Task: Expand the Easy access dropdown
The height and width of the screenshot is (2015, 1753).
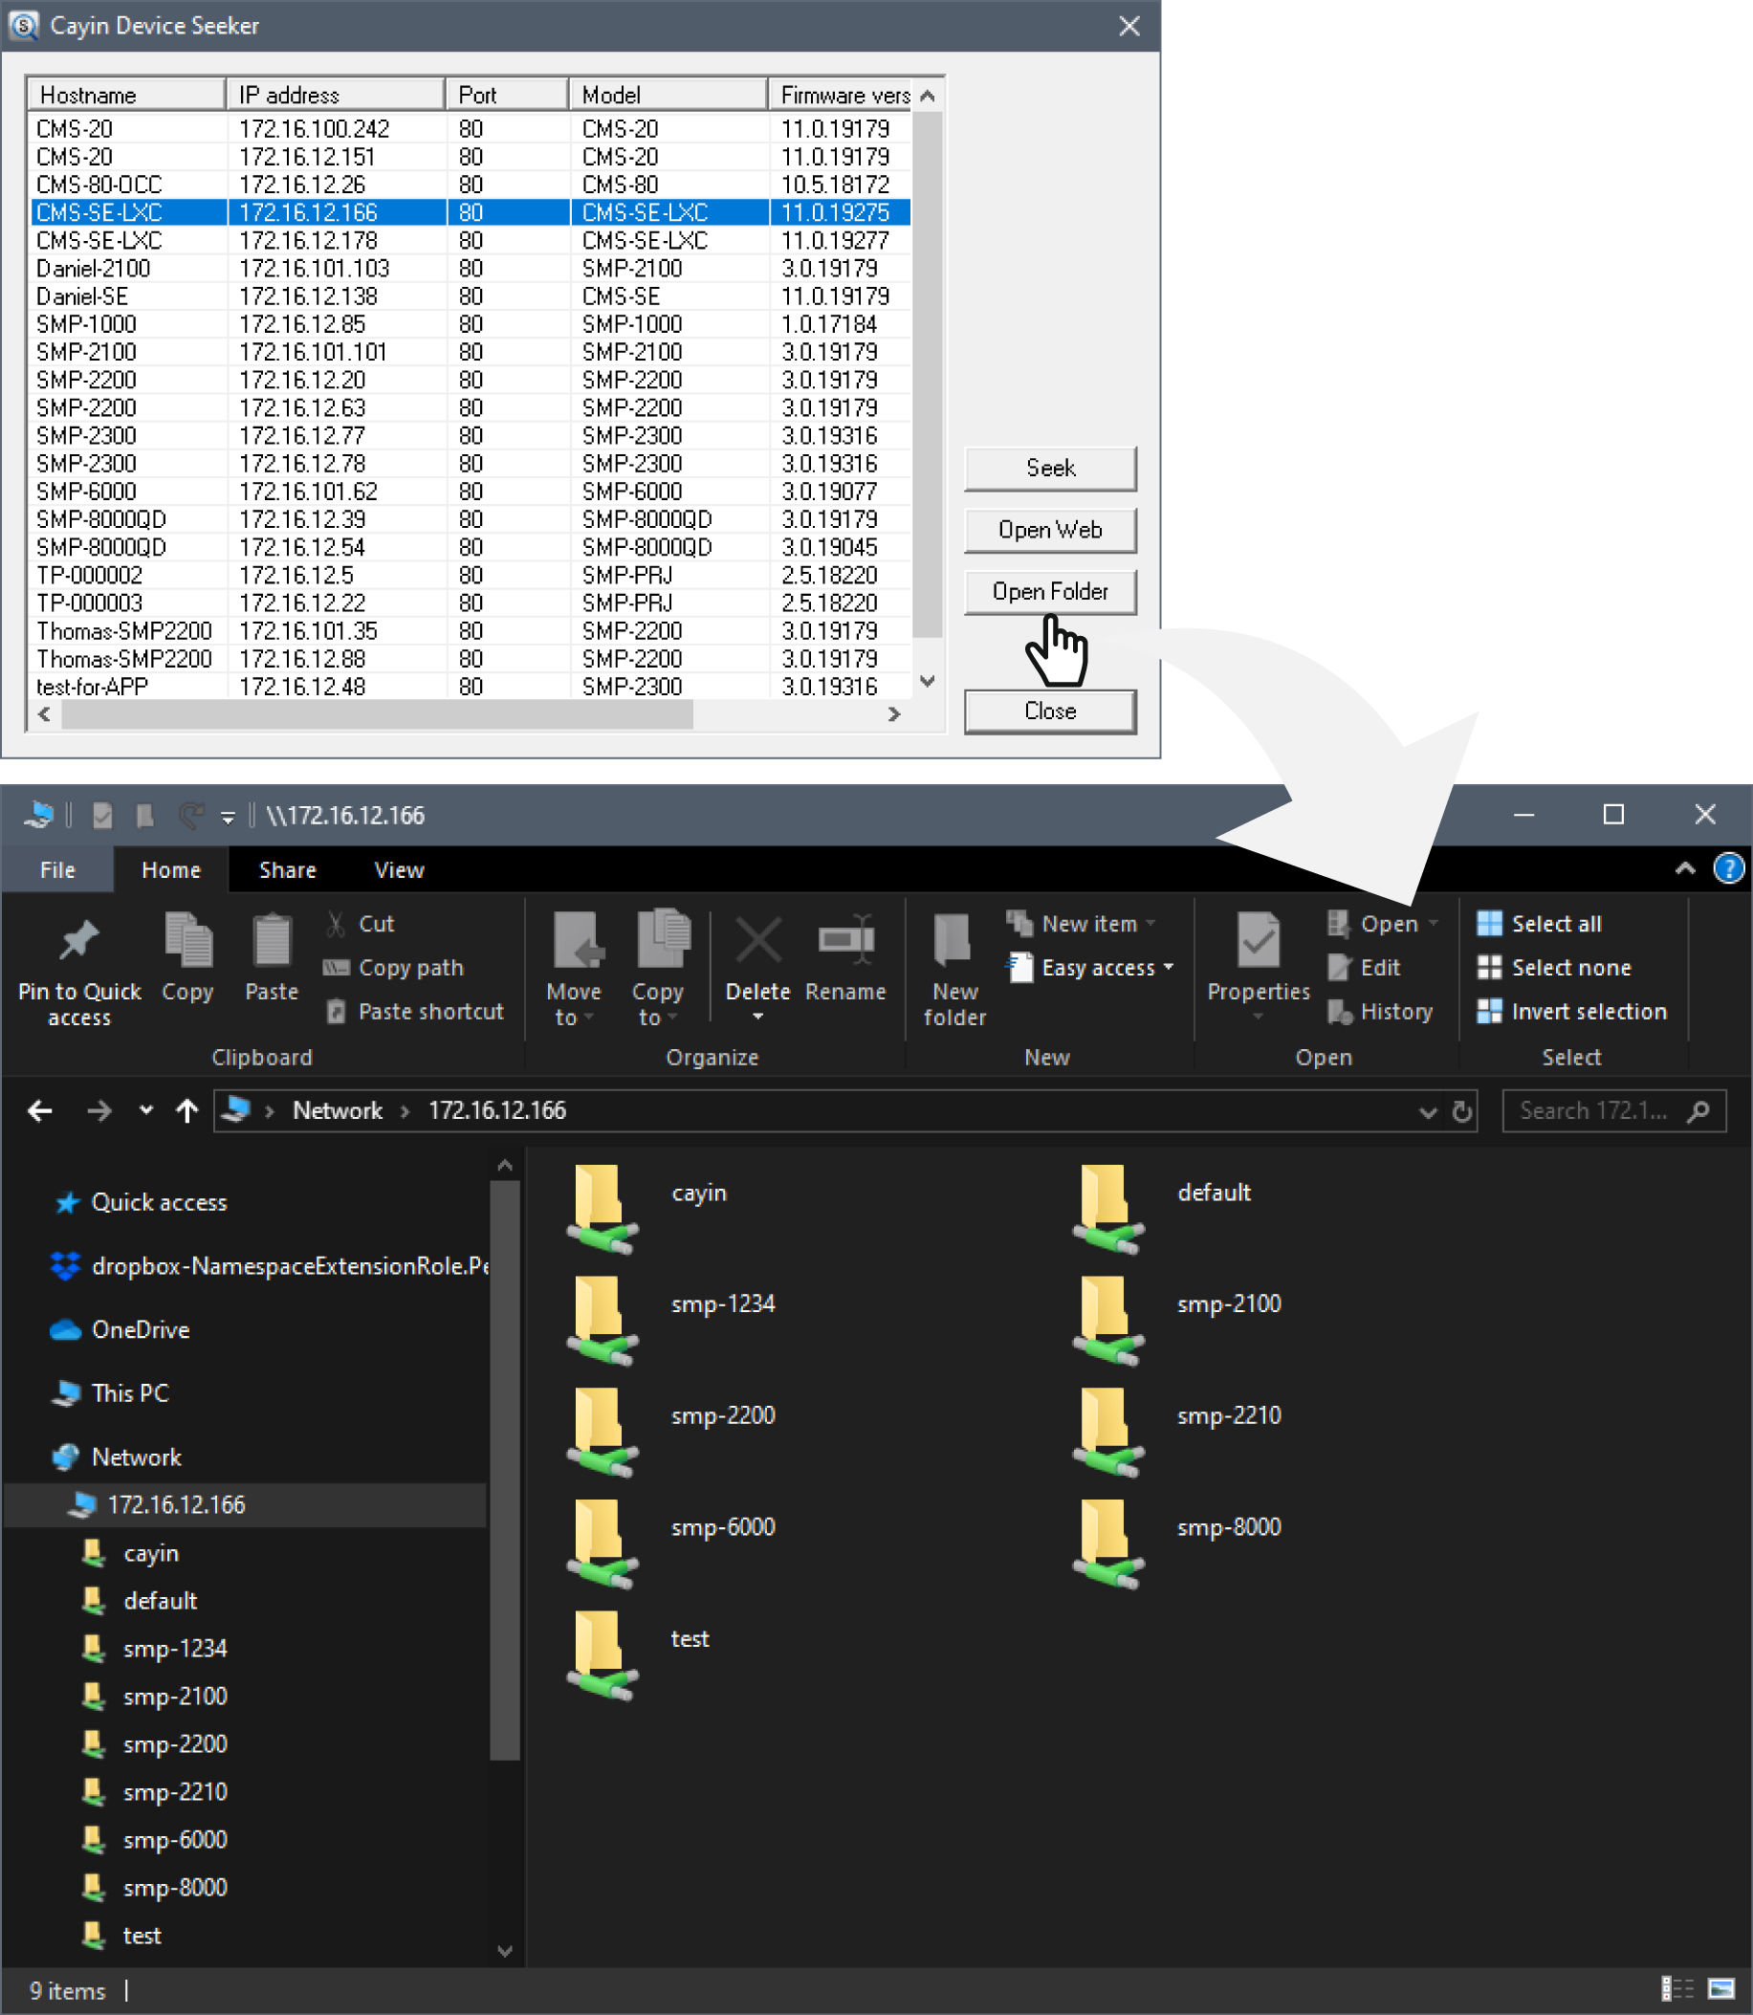Action: [1169, 968]
